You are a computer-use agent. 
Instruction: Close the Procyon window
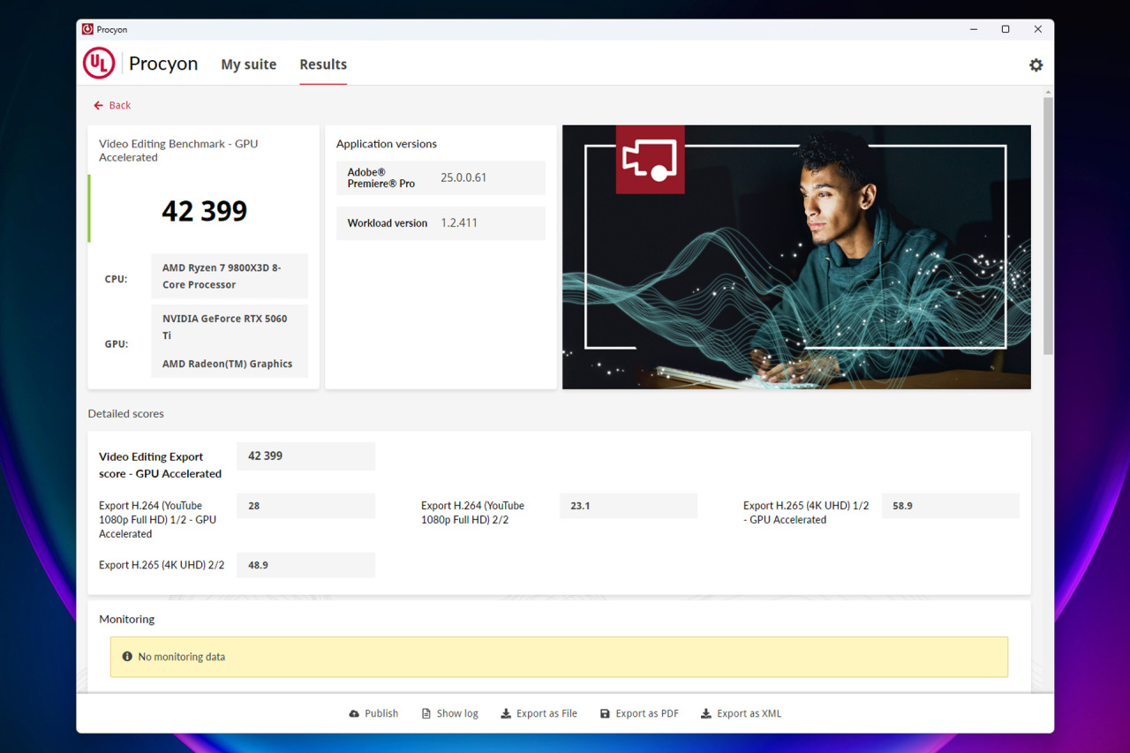click(x=1038, y=29)
